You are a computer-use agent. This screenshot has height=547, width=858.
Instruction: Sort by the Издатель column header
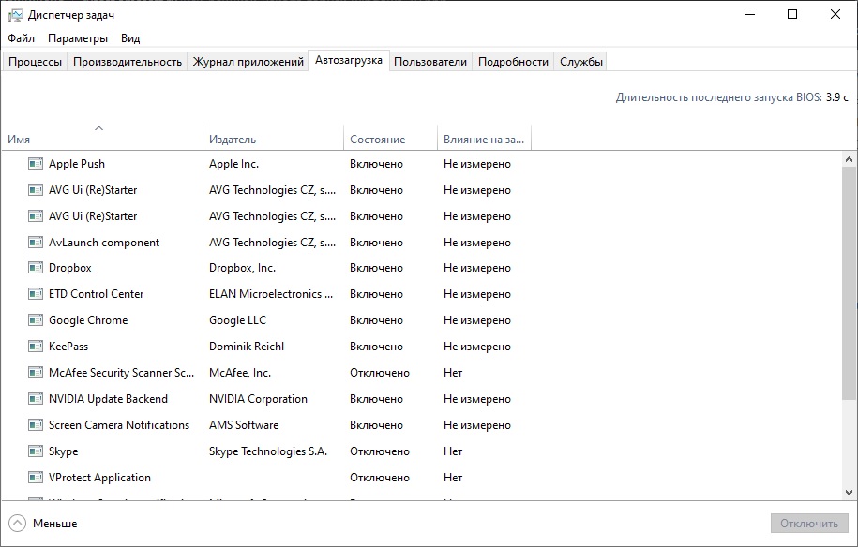pos(273,137)
